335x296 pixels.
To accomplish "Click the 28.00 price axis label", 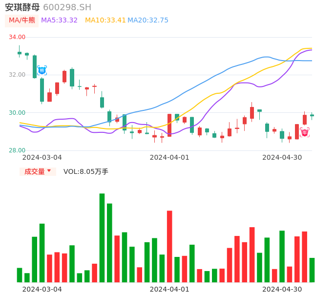I will (x=17, y=150).
